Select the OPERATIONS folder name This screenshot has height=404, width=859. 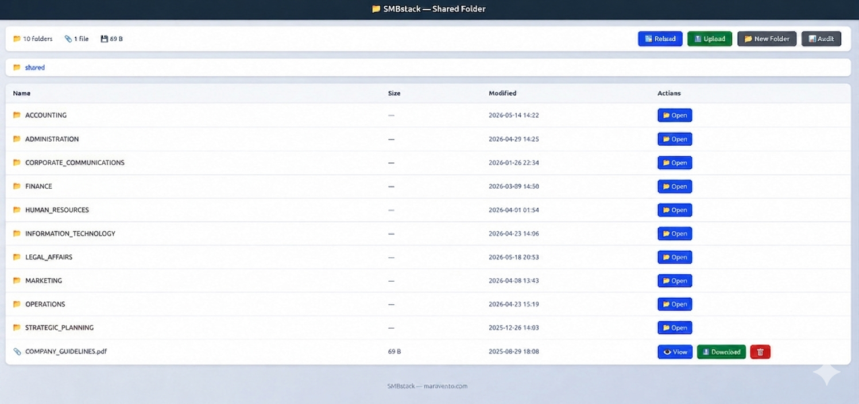[45, 304]
